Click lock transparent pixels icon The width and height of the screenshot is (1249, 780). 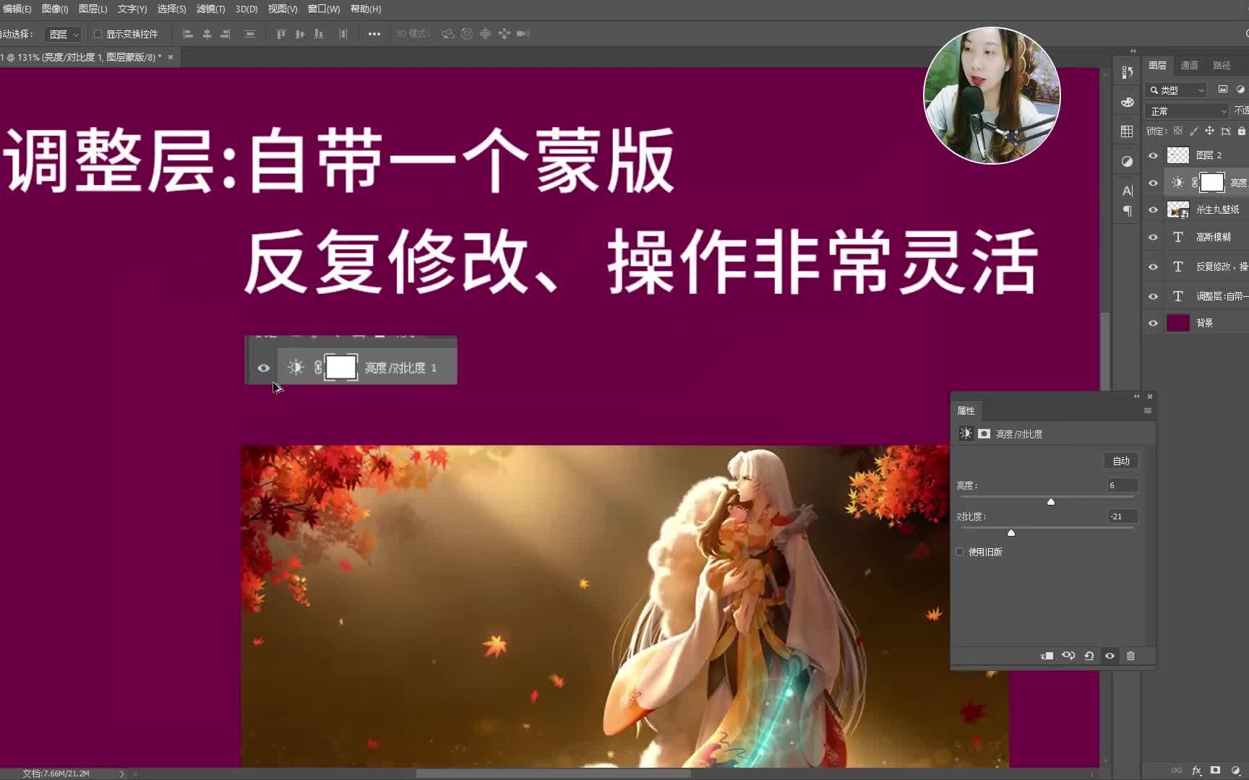pos(1178,131)
